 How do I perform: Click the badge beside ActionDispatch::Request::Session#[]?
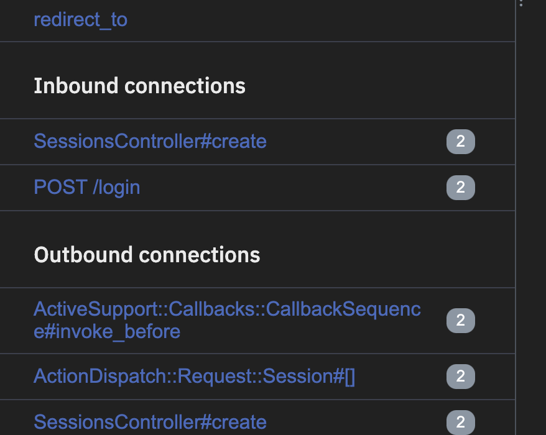point(460,377)
